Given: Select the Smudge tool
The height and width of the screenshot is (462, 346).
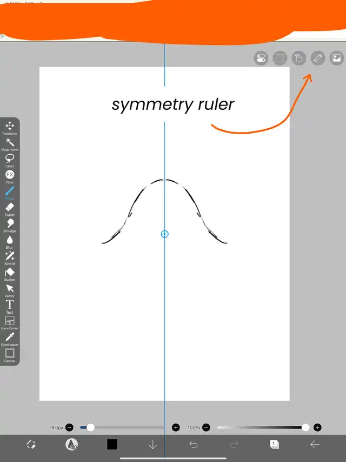Looking at the screenshot, I should tap(10, 224).
